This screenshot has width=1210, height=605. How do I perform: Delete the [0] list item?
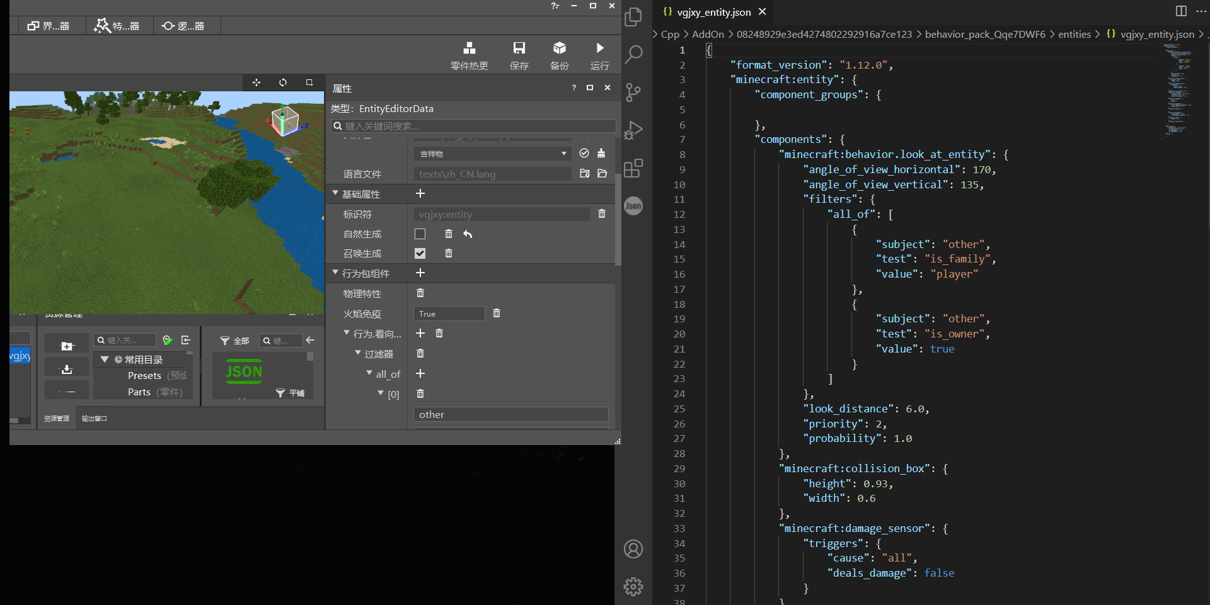tap(420, 394)
